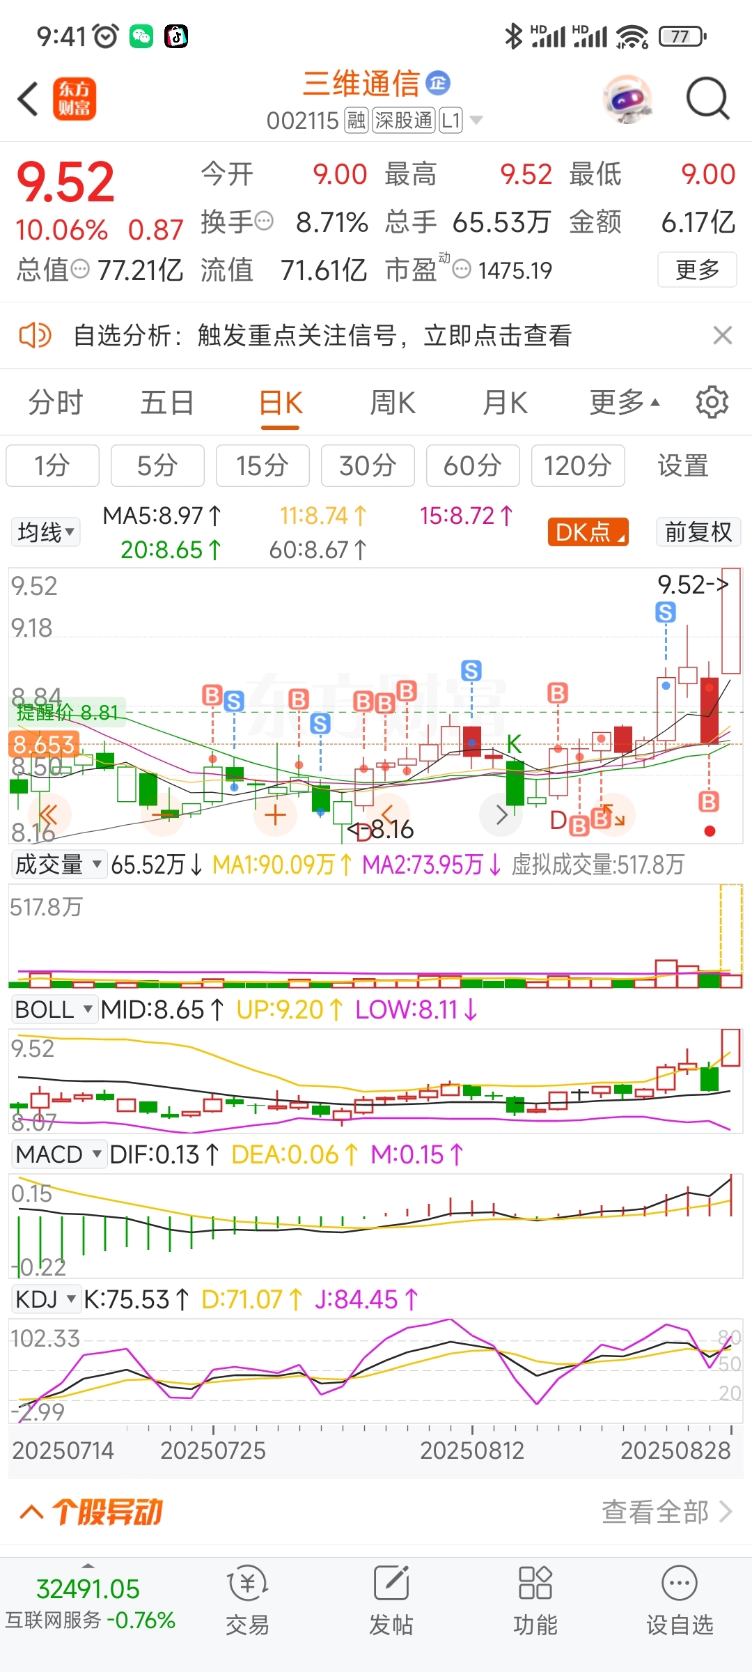Tap the topmost S sell marker
Screen dimensions: 752x1672
[666, 612]
